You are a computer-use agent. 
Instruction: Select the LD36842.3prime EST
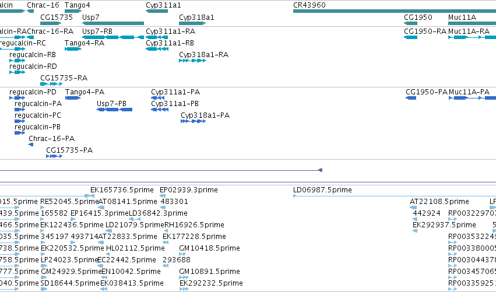[135, 219]
